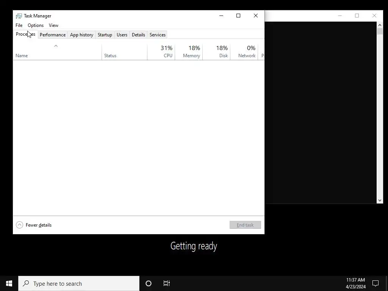Sort processes by Memory usage

tap(189, 52)
